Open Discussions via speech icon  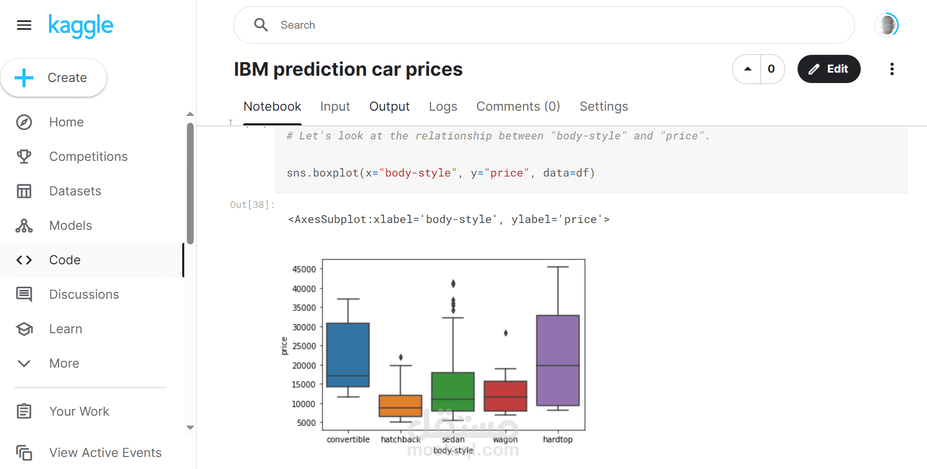click(24, 295)
